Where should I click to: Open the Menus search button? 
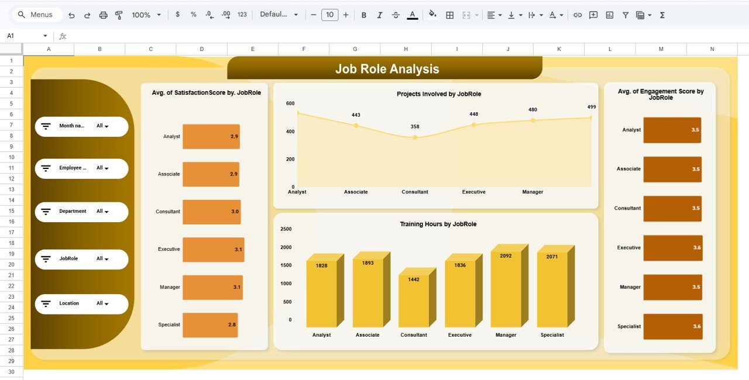(x=37, y=15)
